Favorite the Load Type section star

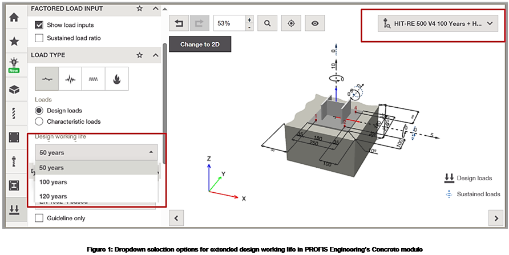(x=140, y=55)
